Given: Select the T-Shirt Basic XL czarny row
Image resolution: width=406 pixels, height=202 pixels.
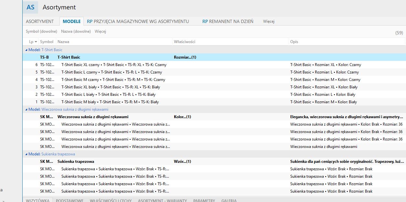Looking at the screenshot, I should point(114,65).
